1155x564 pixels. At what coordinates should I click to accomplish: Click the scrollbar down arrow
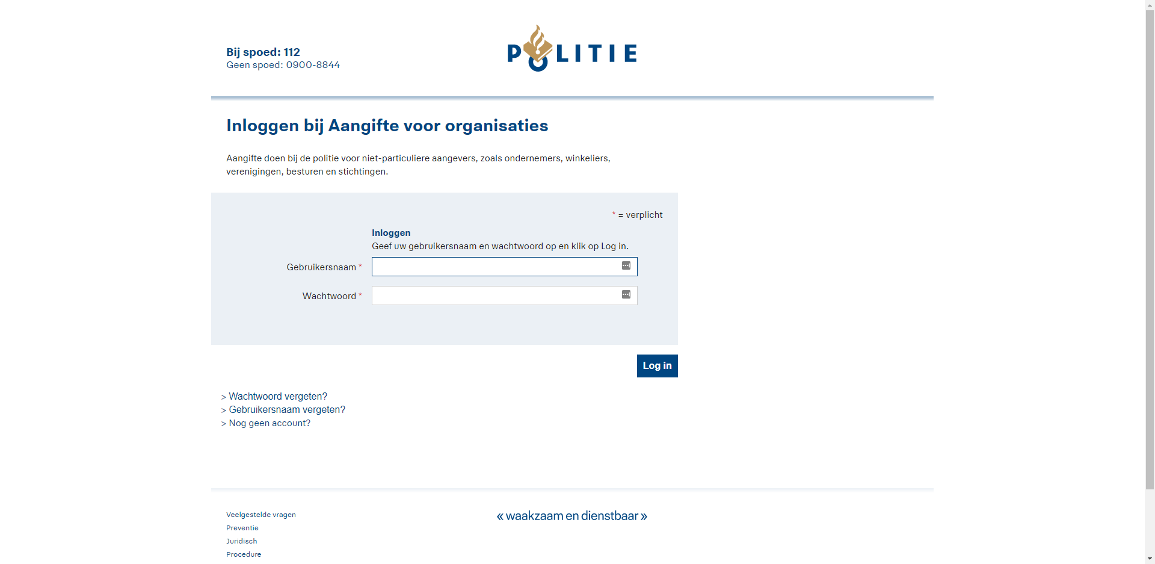(x=1150, y=559)
